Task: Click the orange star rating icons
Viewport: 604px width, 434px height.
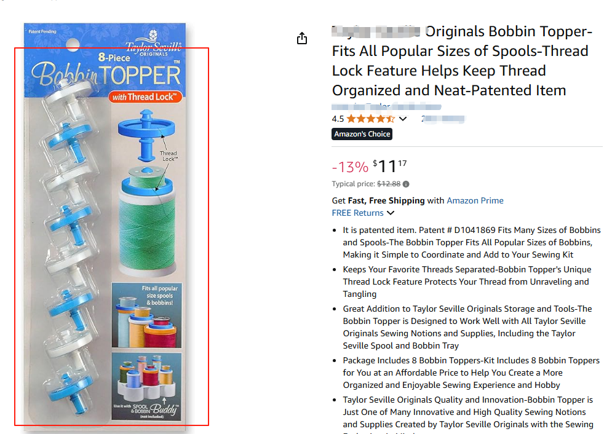Action: (370, 119)
